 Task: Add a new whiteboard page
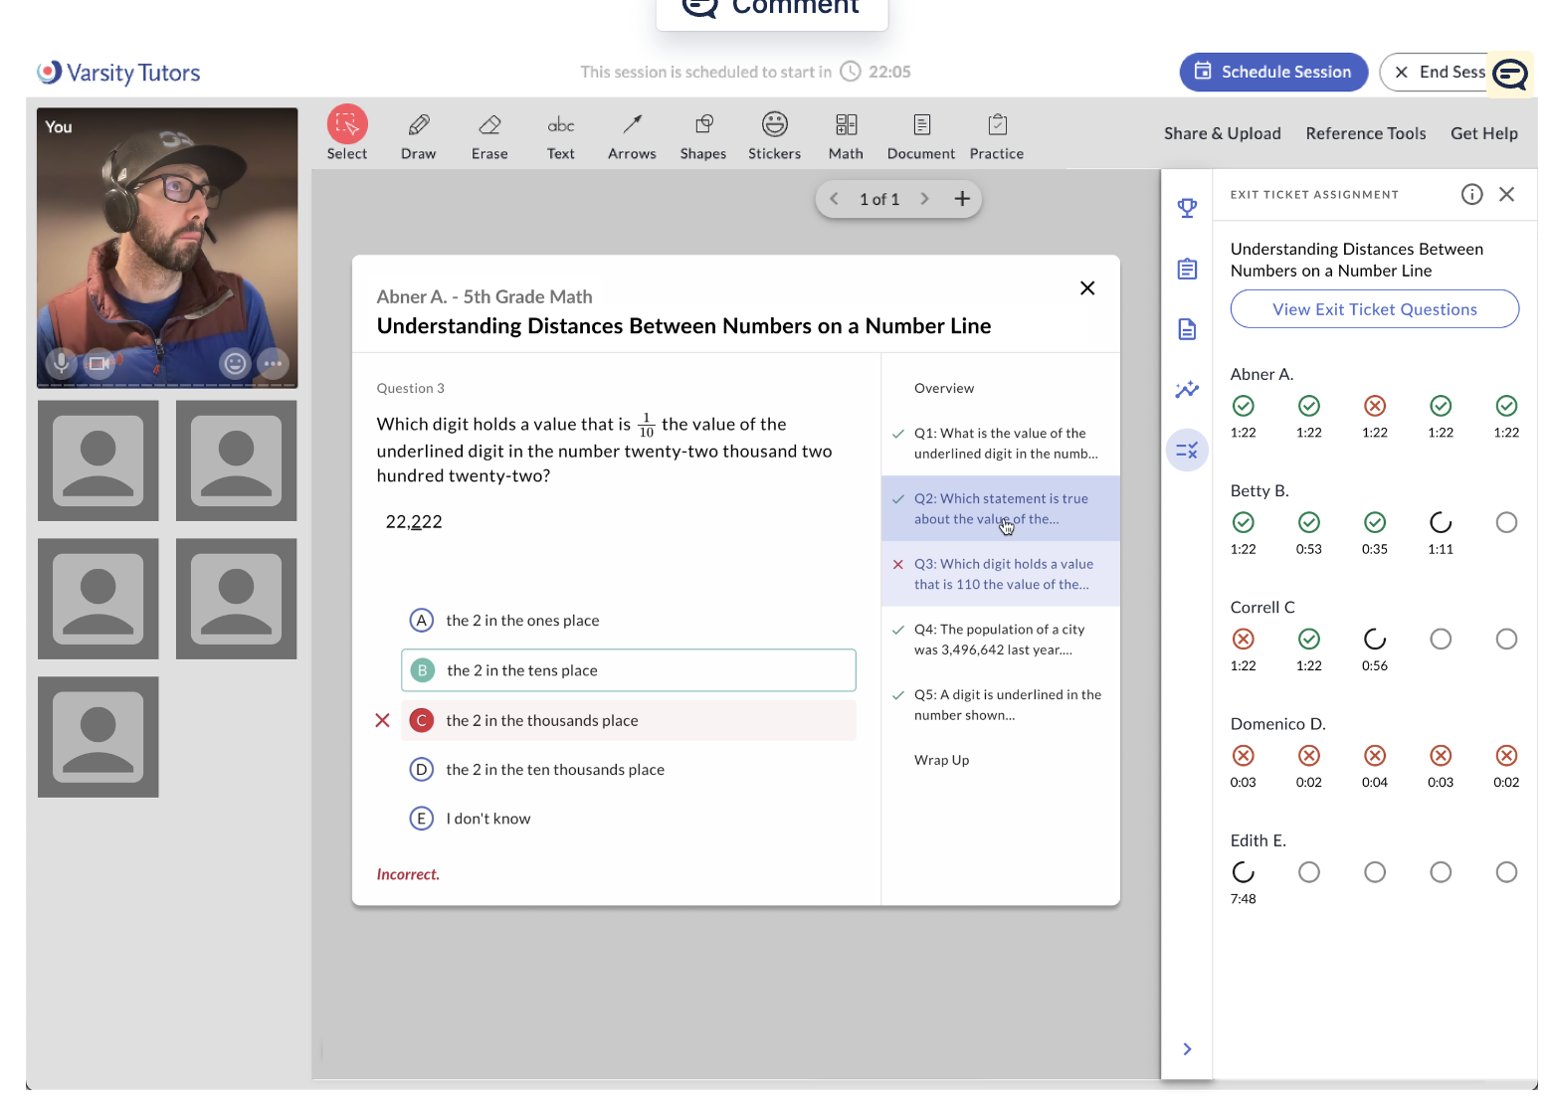962,199
